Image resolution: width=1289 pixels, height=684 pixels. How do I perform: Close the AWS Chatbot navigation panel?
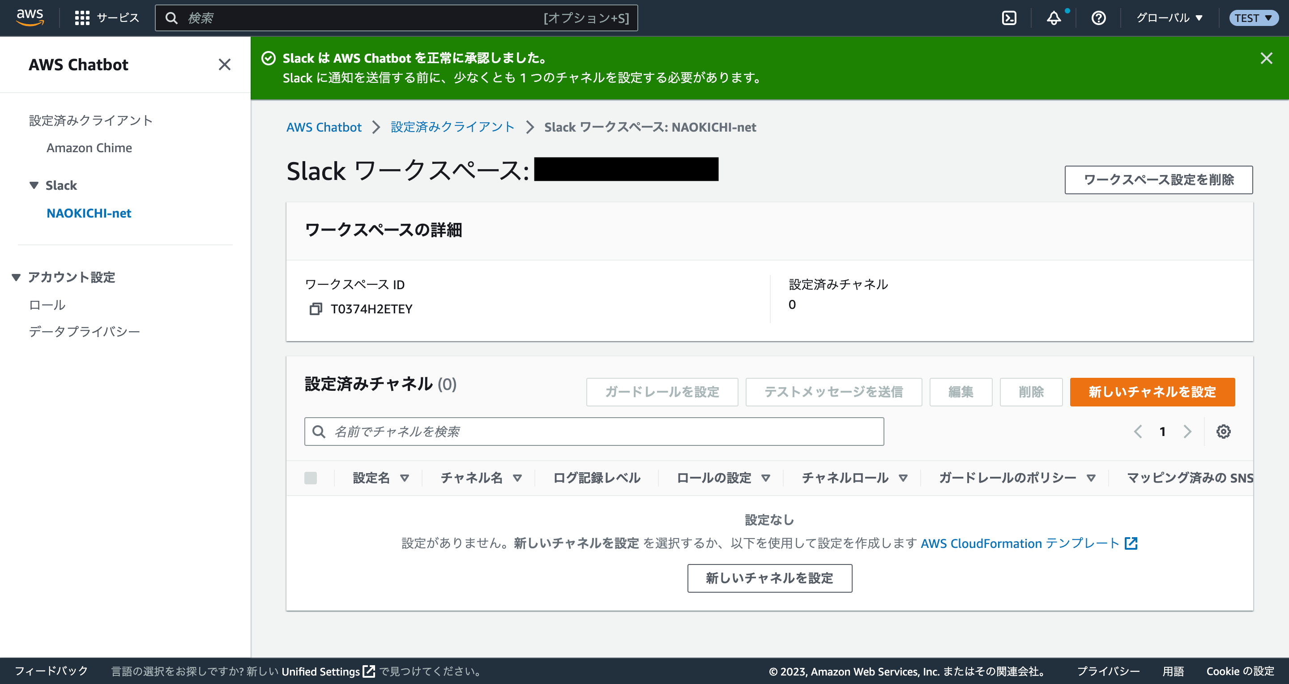(225, 64)
